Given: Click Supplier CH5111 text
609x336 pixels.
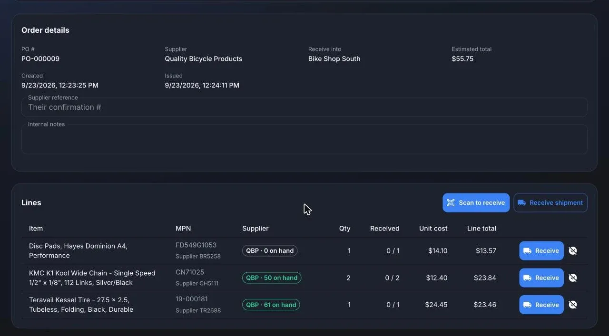Looking at the screenshot, I should click(197, 283).
